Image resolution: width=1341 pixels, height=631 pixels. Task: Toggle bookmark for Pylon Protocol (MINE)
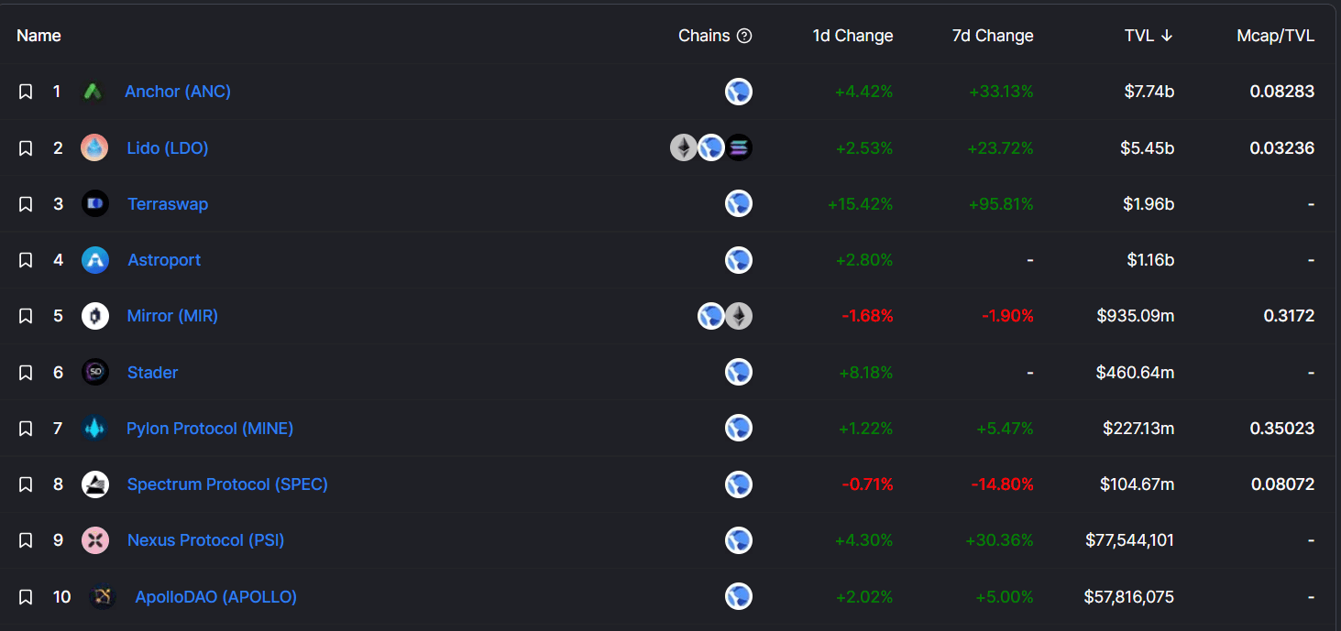point(26,429)
